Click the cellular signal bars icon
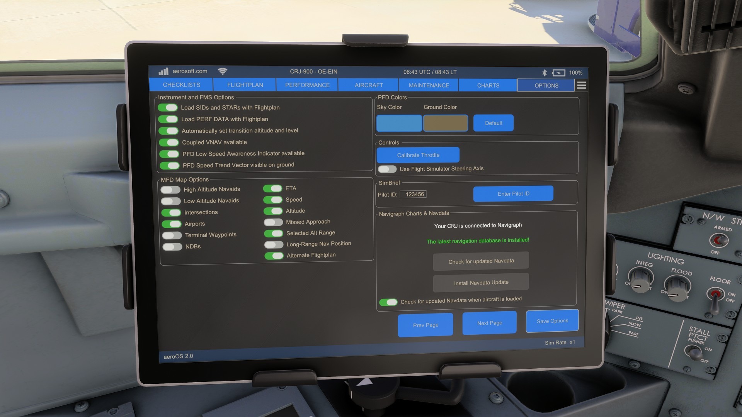The width and height of the screenshot is (742, 417). coord(163,71)
